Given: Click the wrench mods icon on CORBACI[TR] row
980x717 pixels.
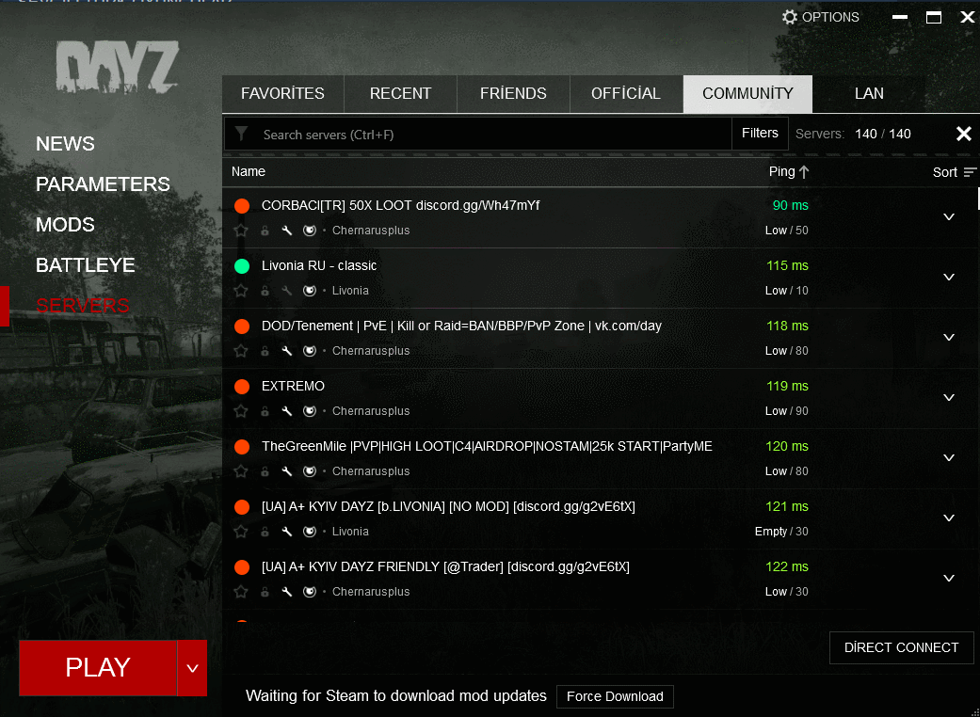Looking at the screenshot, I should (287, 231).
